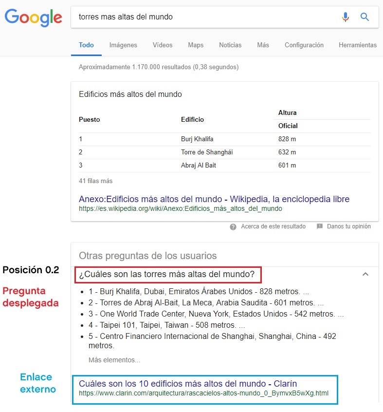Collapse the expanded question with the chevron
383x412 pixels.
(x=365, y=275)
